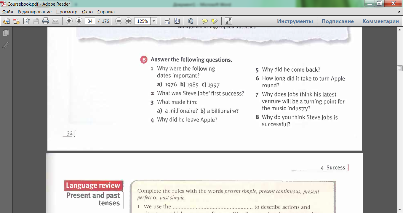Click the rotate view icon
The height and width of the screenshot is (213, 403).
coord(191,21)
